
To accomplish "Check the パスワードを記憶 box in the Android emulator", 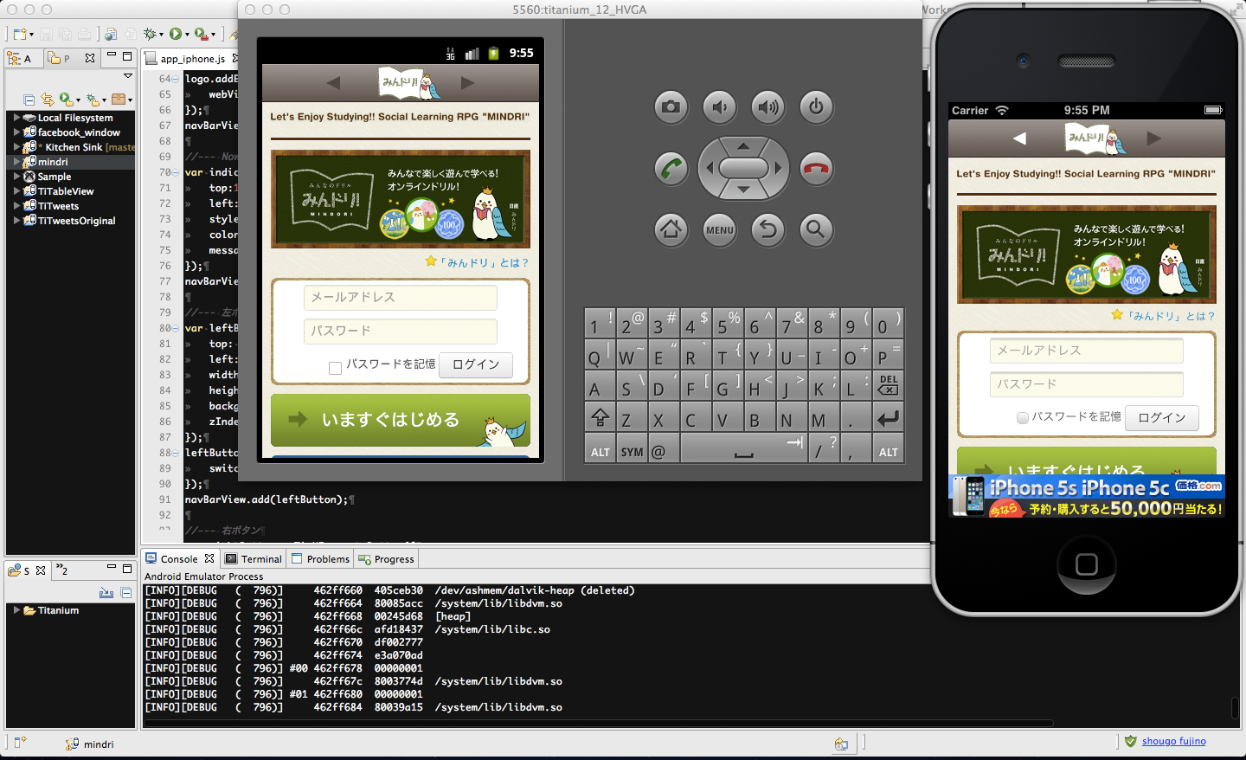I will click(335, 368).
